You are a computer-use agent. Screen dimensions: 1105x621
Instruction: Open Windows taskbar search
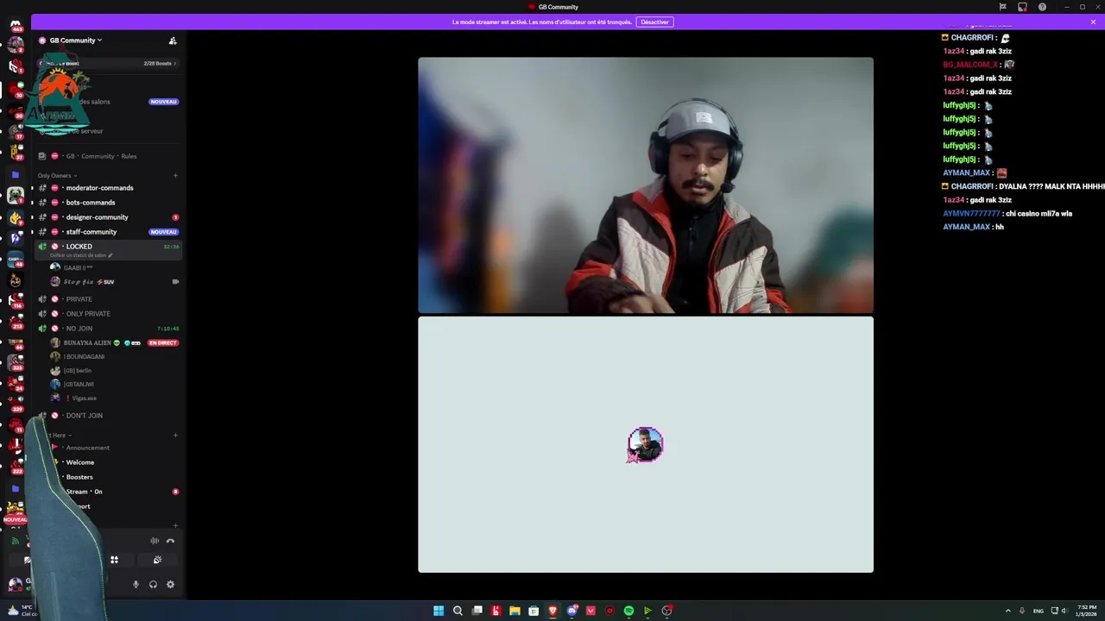[458, 611]
